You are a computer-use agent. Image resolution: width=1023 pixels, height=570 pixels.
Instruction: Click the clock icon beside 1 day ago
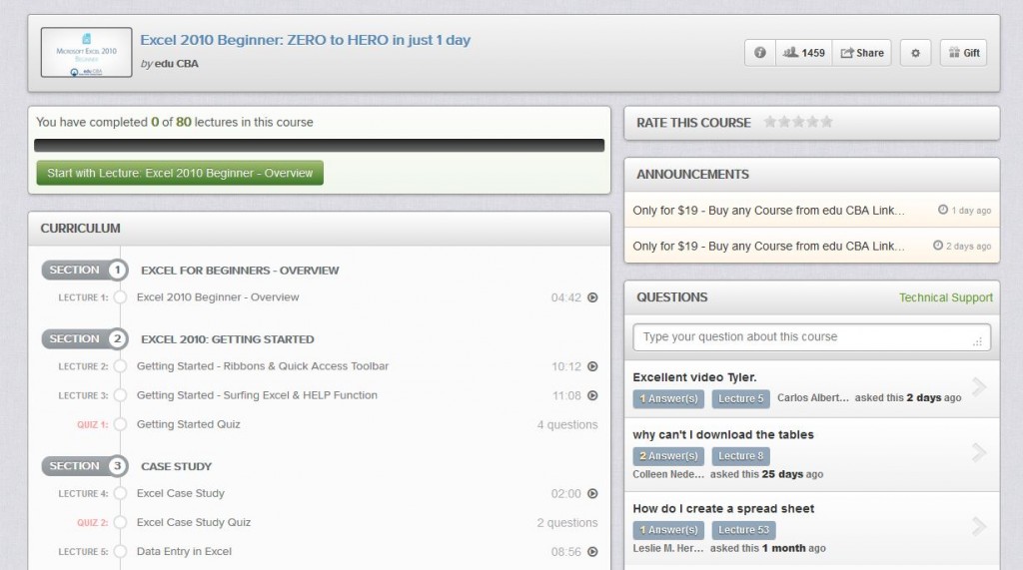point(943,210)
